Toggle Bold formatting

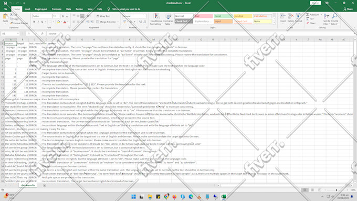coord(34,22)
